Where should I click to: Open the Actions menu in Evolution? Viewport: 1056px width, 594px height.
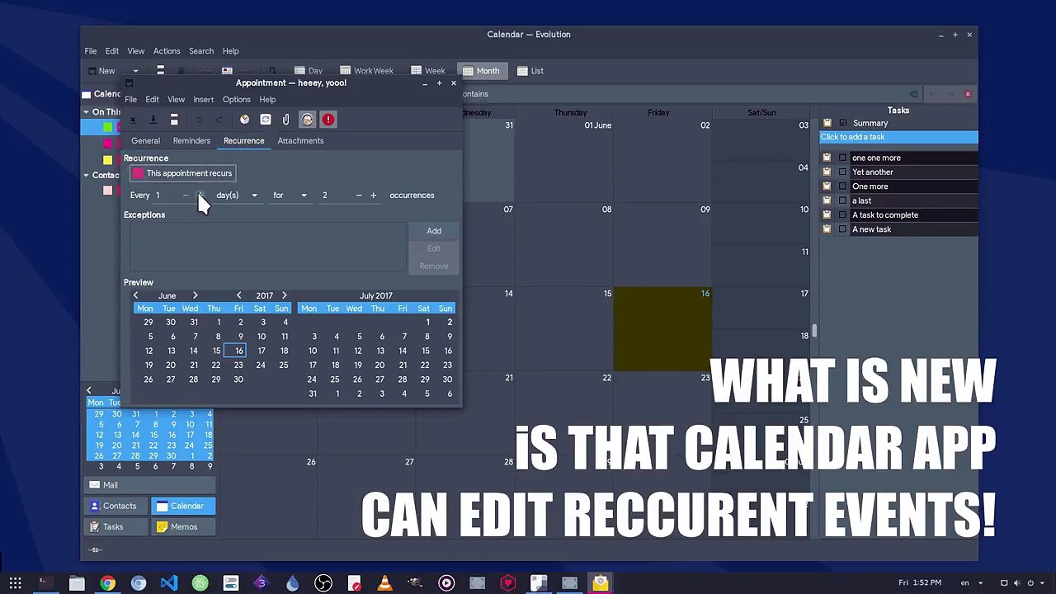166,51
